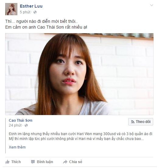Click the RSS feed icon in Theo dõi
The width and height of the screenshot is (159, 168).
coord(133,122)
